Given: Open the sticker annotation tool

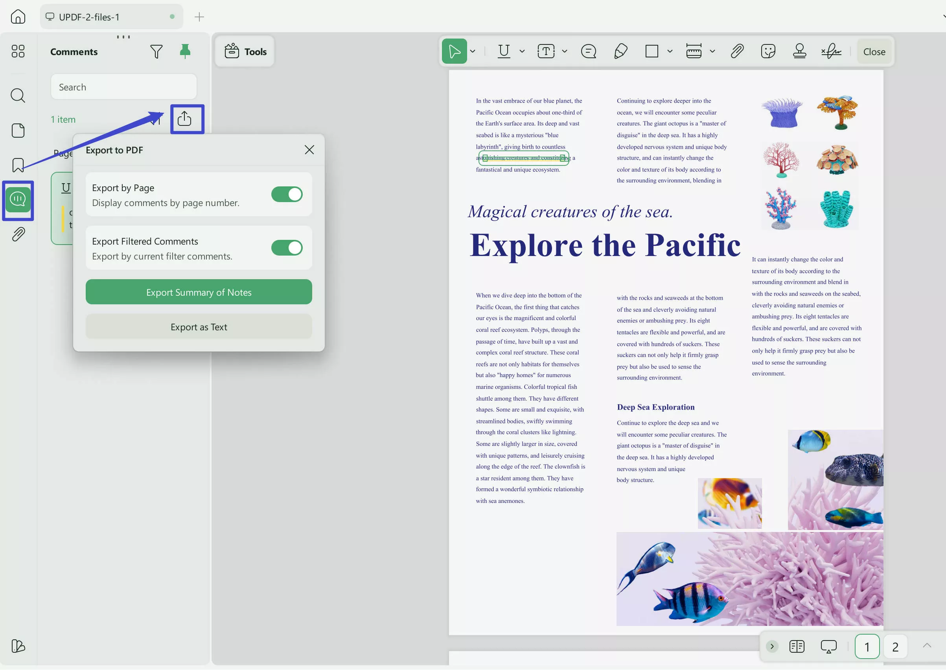Looking at the screenshot, I should click(x=768, y=51).
